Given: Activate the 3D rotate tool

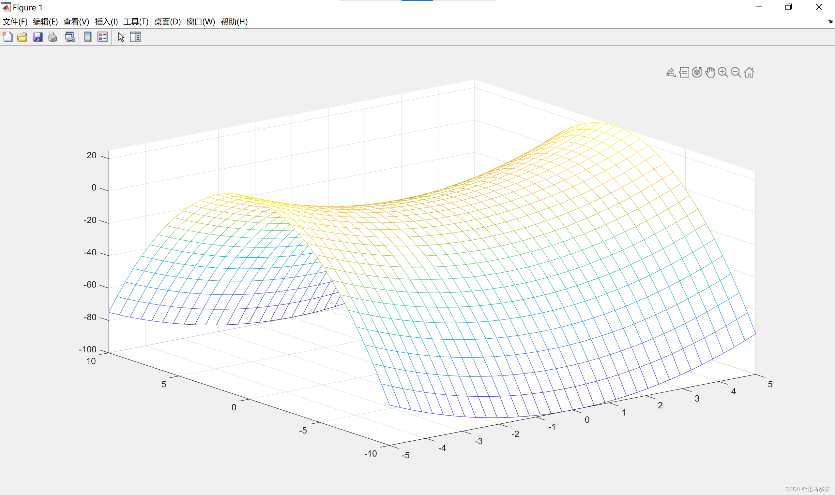Looking at the screenshot, I should coord(697,72).
